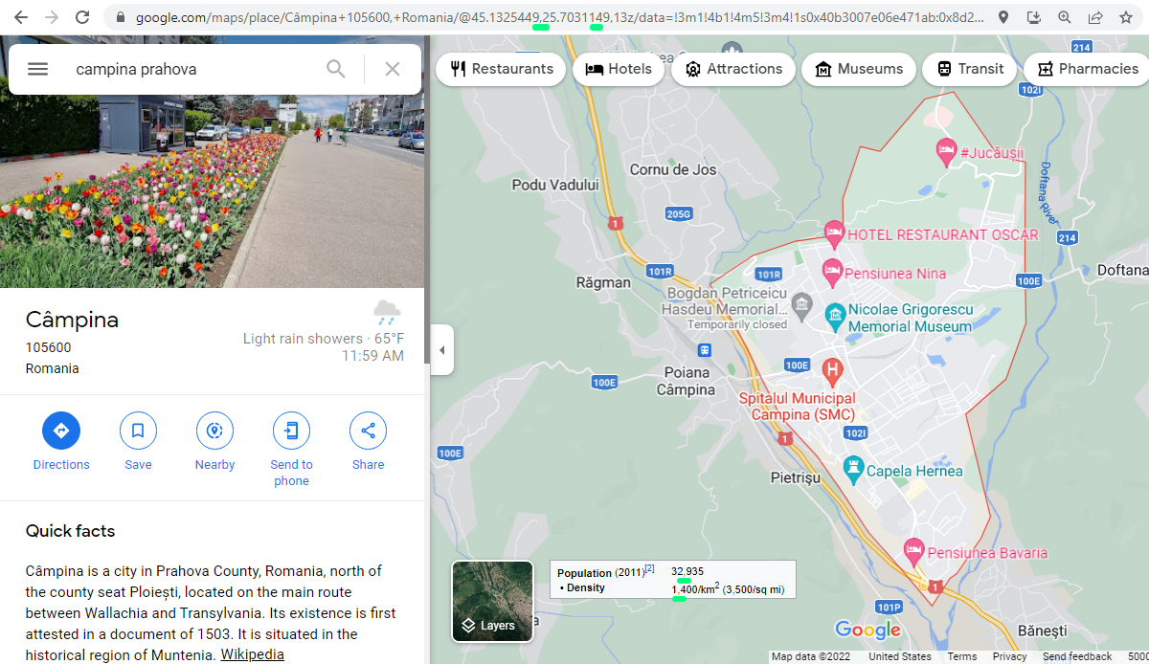Click the search magnifier in the search box
This screenshot has height=664, width=1149.
(x=335, y=68)
